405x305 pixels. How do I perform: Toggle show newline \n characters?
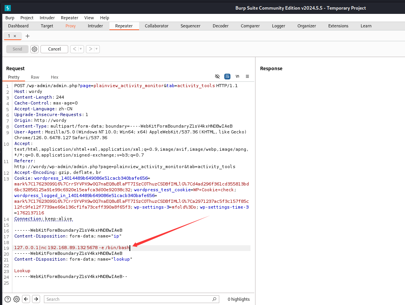(237, 76)
